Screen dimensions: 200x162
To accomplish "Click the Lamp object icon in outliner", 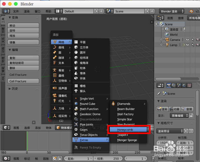I will (167, 45).
